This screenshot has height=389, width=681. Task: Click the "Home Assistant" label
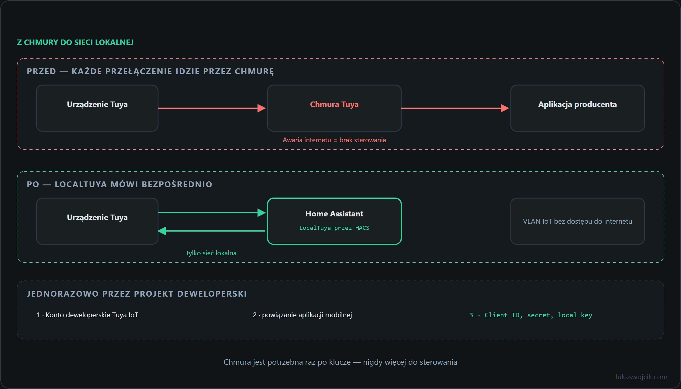click(x=334, y=214)
